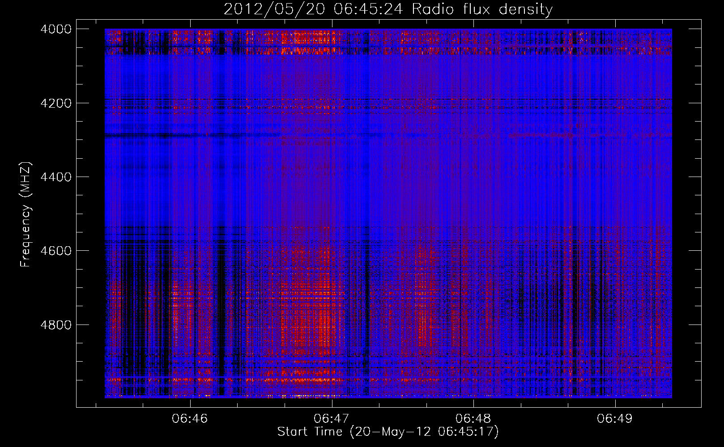Image resolution: width=724 pixels, height=447 pixels.
Task: Click the 'Frequency (MHZ)' y-axis title
Action: pyautogui.click(x=26, y=215)
